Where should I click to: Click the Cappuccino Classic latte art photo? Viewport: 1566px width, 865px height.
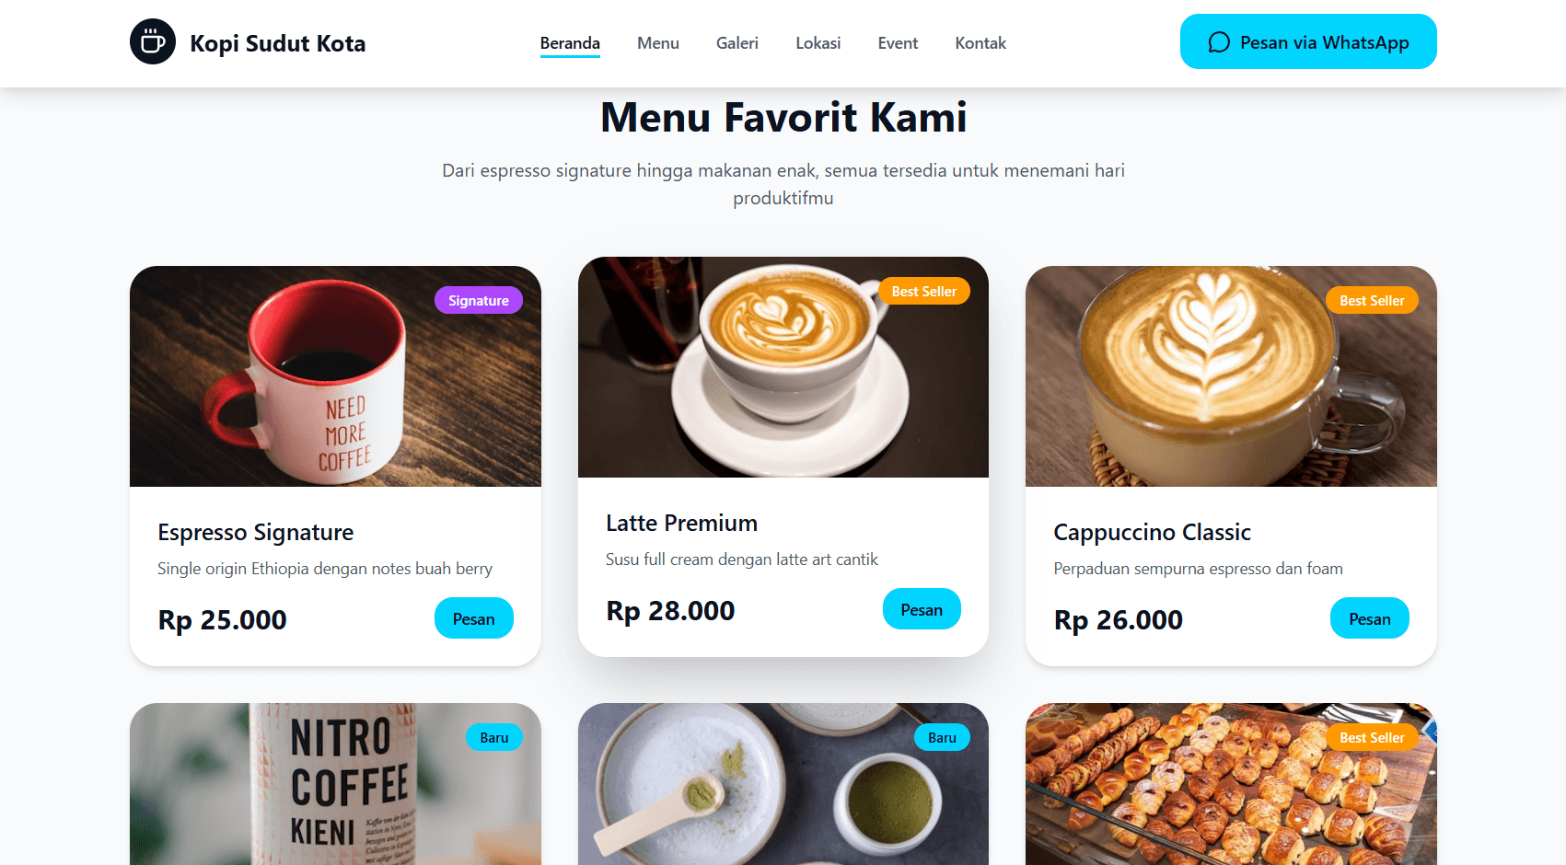point(1231,376)
